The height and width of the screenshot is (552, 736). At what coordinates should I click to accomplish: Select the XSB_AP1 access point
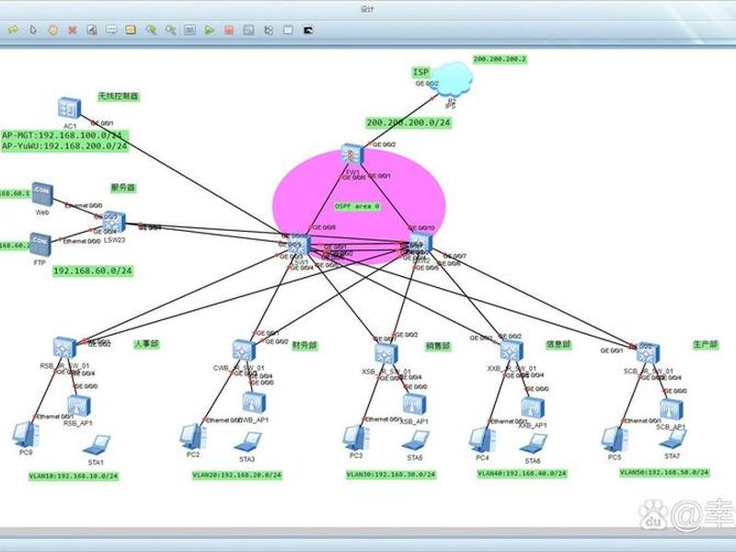415,405
